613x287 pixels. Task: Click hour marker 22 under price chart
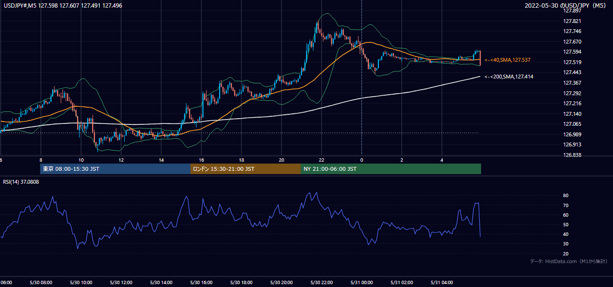click(321, 160)
